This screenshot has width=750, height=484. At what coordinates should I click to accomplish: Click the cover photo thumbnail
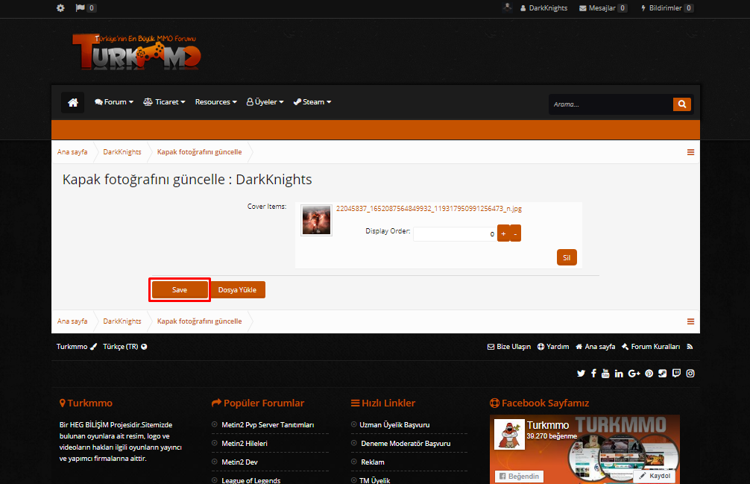[316, 220]
